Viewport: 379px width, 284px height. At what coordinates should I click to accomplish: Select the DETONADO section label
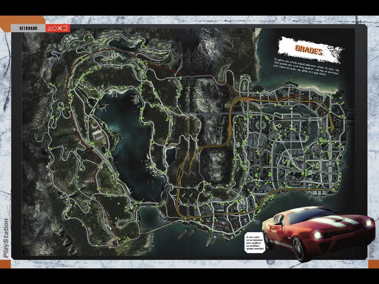pyautogui.click(x=28, y=28)
